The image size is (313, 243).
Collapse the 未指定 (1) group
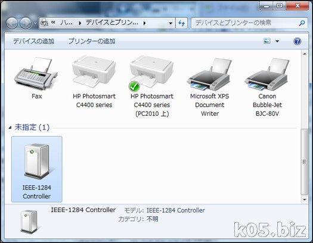pos(10,128)
